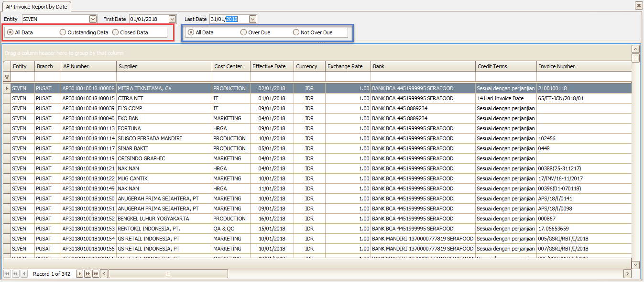Image resolution: width=644 pixels, height=282 pixels.
Task: Sort by Cost Center column header
Action: click(x=231, y=66)
